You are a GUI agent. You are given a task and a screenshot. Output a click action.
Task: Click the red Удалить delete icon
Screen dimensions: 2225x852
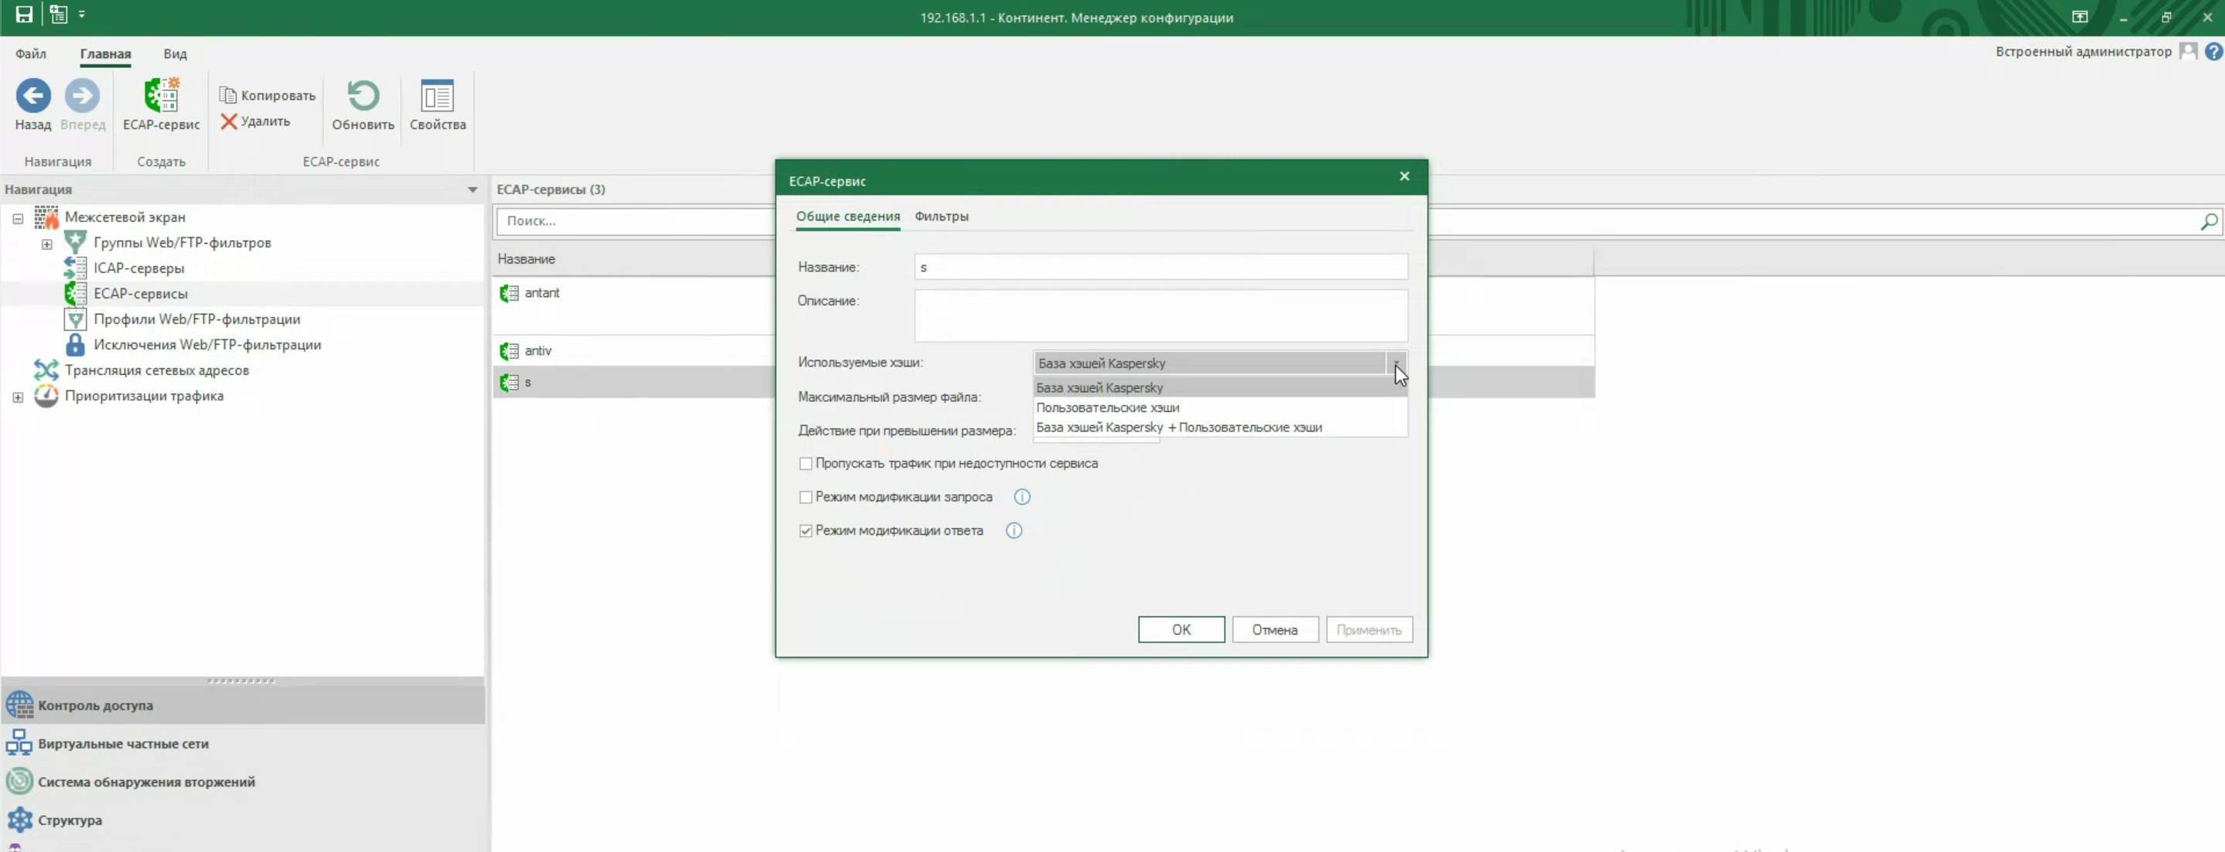(x=228, y=121)
